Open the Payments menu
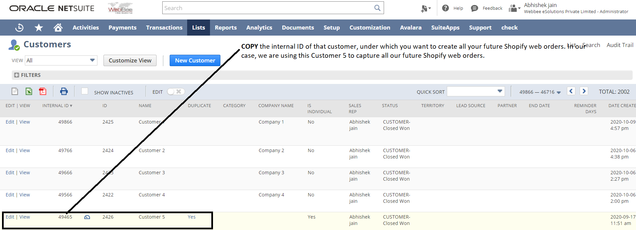Image resolution: width=636 pixels, height=230 pixels. tap(122, 28)
